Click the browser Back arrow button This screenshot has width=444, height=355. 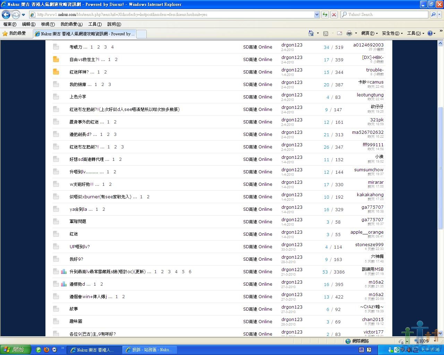pyautogui.click(x=6, y=15)
